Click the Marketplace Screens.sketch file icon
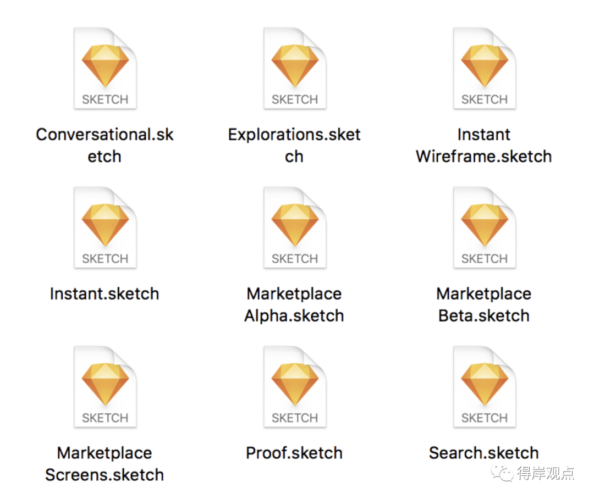Screen dimensions: 594x499 (105, 387)
